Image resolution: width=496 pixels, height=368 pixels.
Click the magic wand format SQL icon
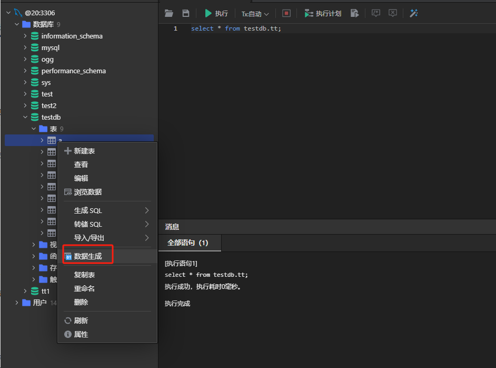tap(414, 13)
